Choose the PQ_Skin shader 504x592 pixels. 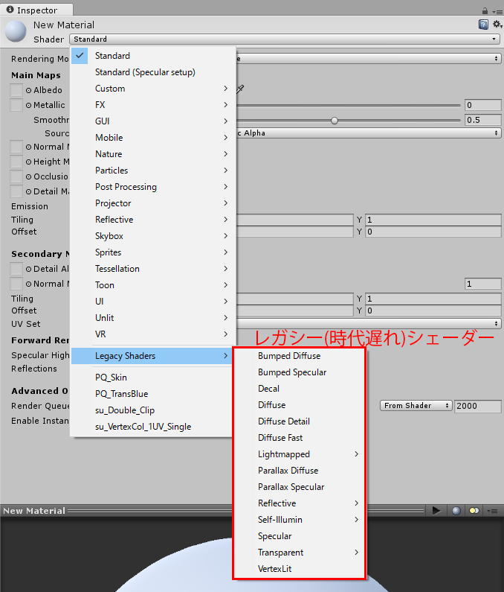pos(152,378)
